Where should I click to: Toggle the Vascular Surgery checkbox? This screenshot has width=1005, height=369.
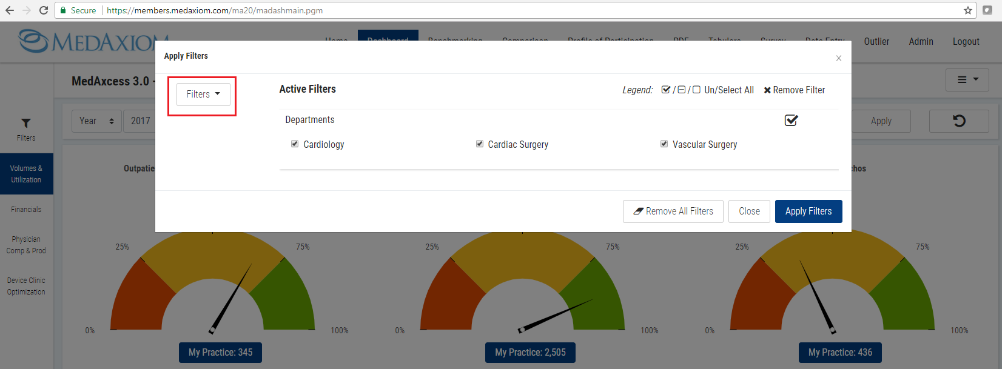point(664,144)
